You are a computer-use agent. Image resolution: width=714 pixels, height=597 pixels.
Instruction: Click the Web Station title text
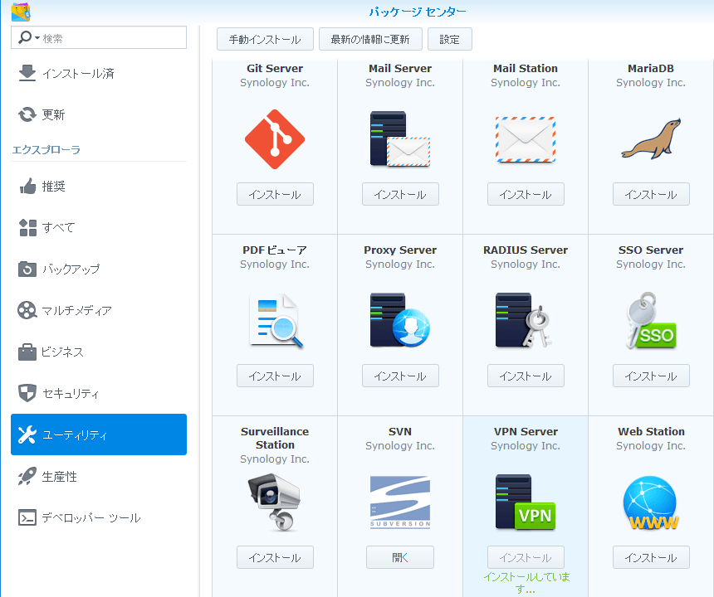coord(651,431)
